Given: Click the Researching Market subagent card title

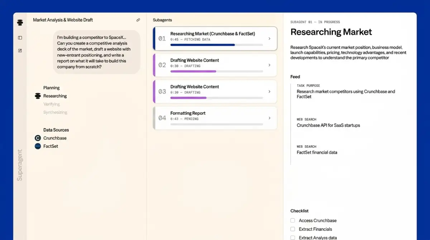Looking at the screenshot, I should tap(213, 34).
